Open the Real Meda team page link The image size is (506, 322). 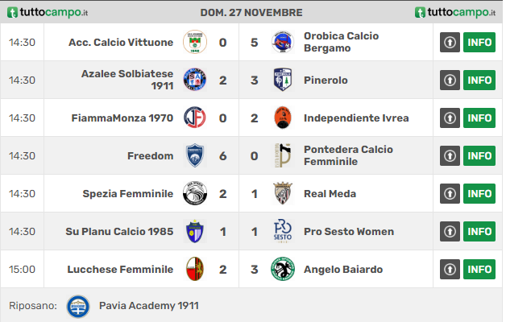click(x=330, y=194)
